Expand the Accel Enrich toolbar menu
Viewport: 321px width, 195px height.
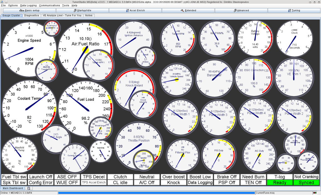point(135,10)
